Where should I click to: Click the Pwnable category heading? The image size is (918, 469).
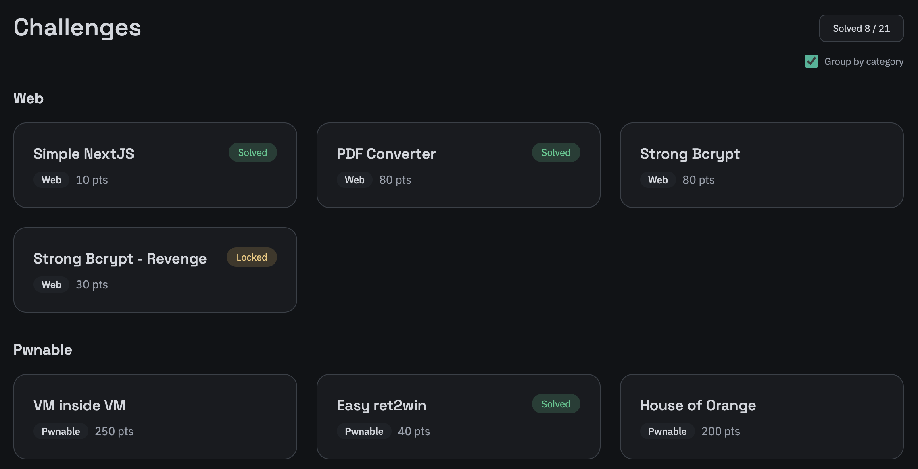[43, 350]
